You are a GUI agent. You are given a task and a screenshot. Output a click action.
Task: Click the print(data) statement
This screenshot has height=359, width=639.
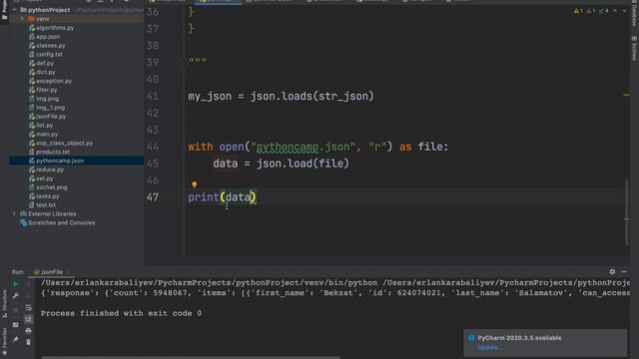222,197
